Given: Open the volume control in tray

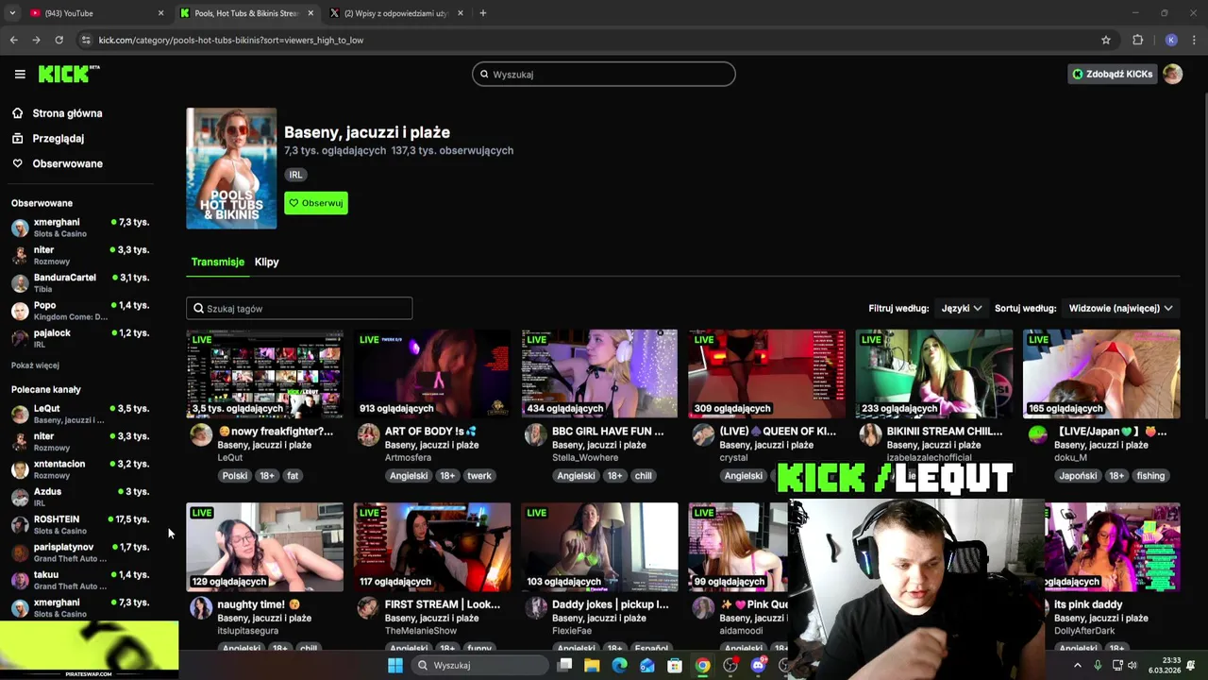Looking at the screenshot, I should pyautogui.click(x=1132, y=665).
